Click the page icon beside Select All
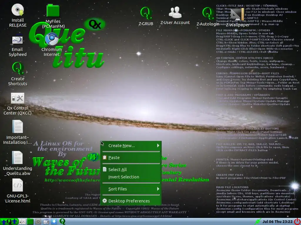 click(105, 169)
